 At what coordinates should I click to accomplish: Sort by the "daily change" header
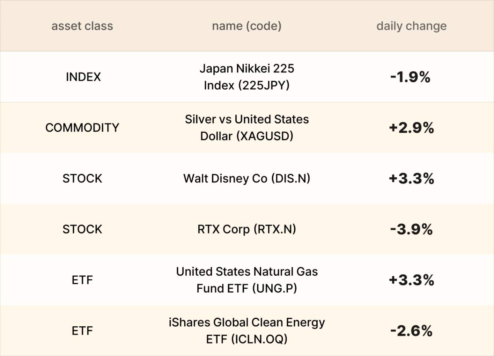click(x=411, y=26)
